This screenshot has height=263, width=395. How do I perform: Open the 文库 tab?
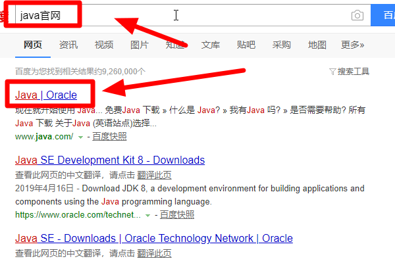pos(210,45)
